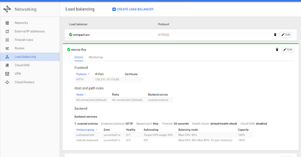Image resolution: width=301 pixels, height=157 pixels.
Task: Click the Cloud DNS sidebar icon
Action: pyautogui.click(x=7, y=65)
